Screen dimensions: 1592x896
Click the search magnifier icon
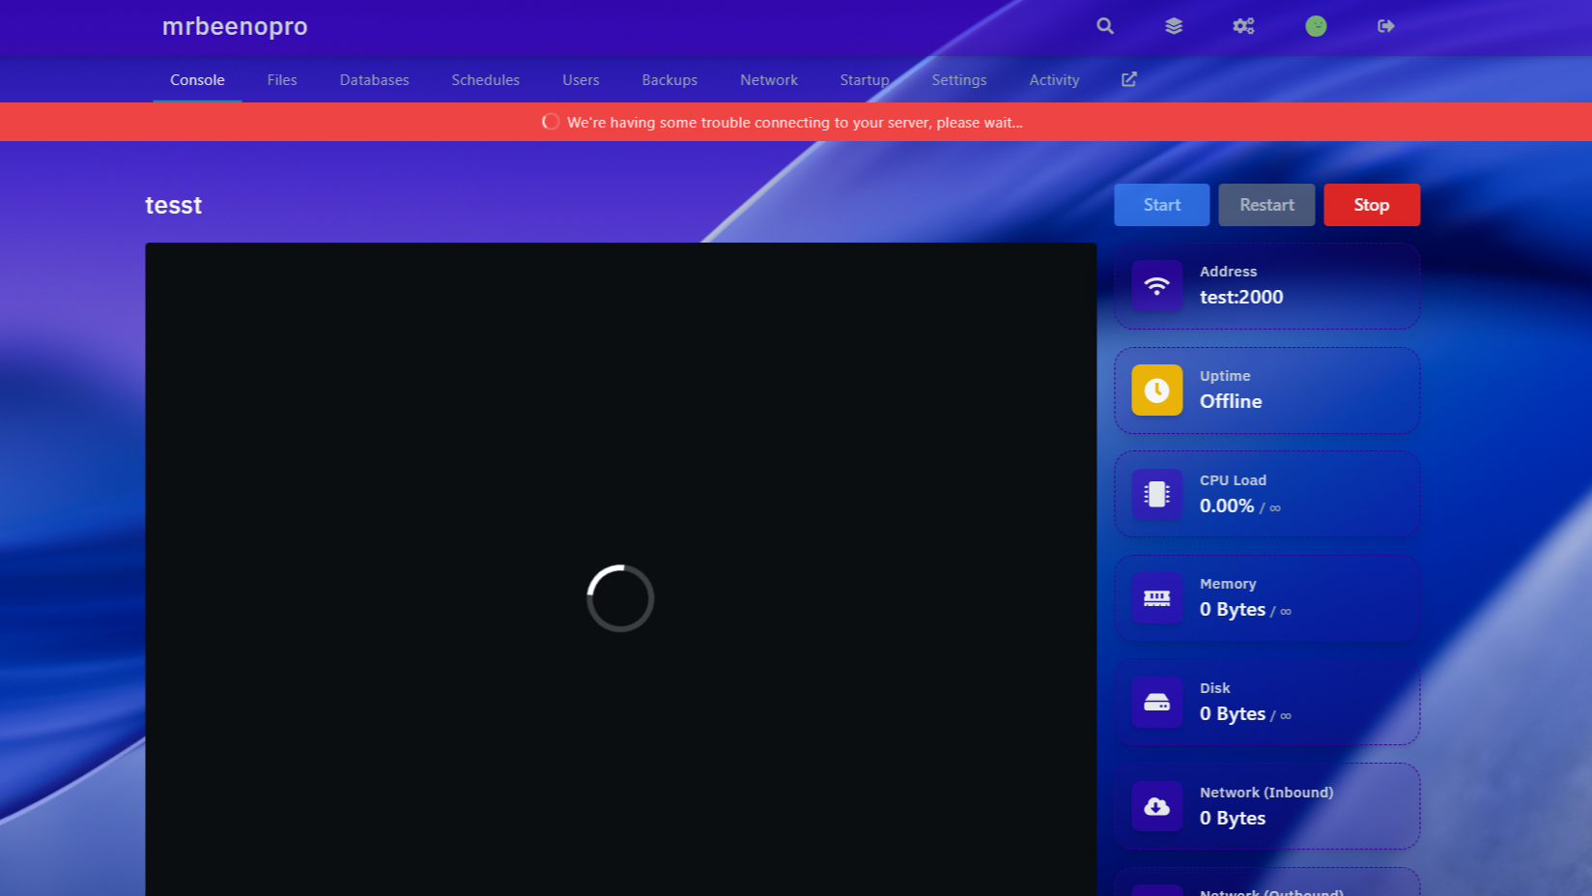click(x=1105, y=26)
